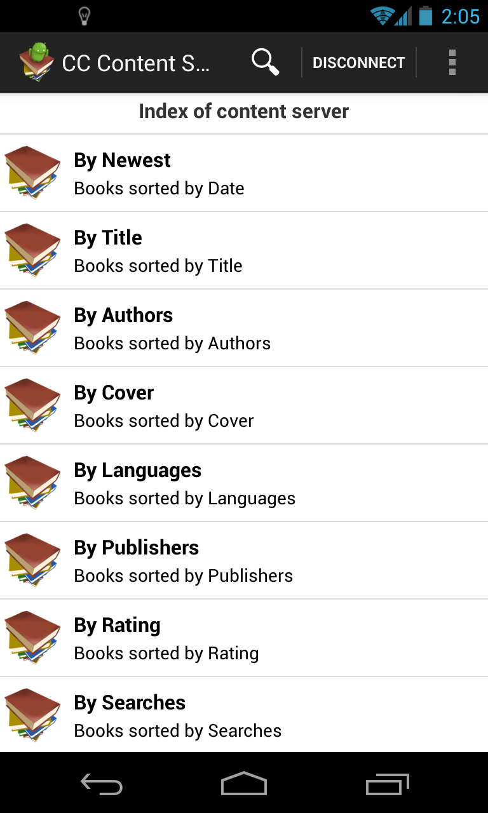This screenshot has height=813, width=488.
Task: Open the overflow menu (three dots)
Action: coord(452,62)
